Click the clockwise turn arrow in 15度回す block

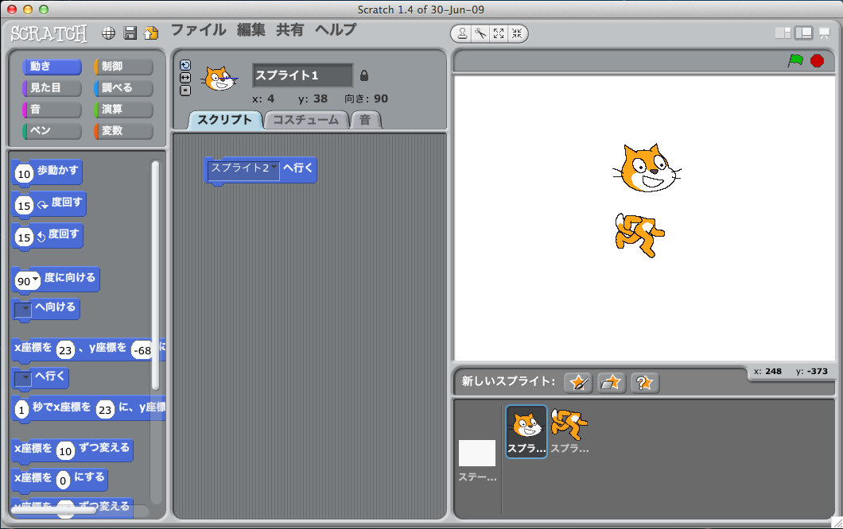pyautogui.click(x=42, y=205)
